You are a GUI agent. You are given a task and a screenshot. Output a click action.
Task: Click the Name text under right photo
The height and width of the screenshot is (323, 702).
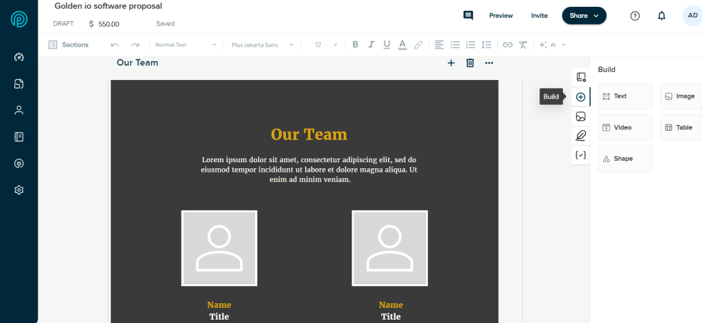pos(391,305)
